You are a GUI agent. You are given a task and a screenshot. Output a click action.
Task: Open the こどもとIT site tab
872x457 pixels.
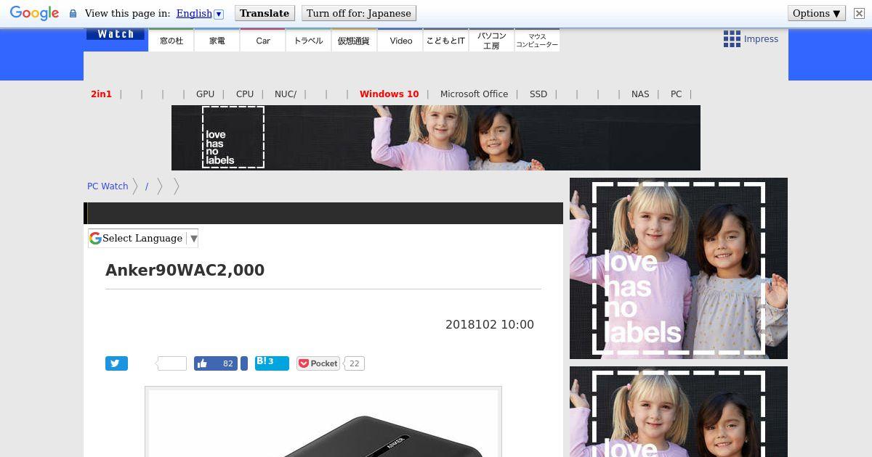[445, 41]
